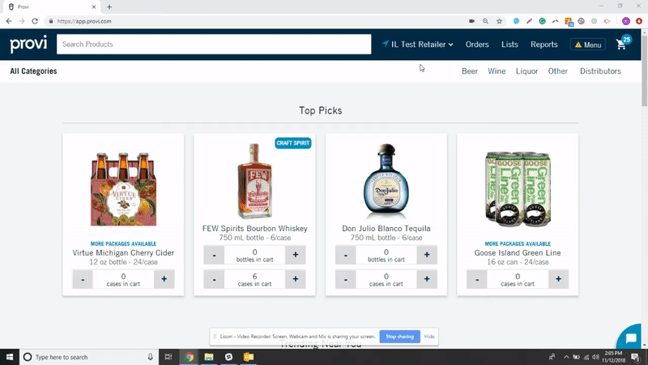Viewport: 648px width, 365px height.
Task: Open Don Julio Blanco bottle image
Action: point(386,180)
